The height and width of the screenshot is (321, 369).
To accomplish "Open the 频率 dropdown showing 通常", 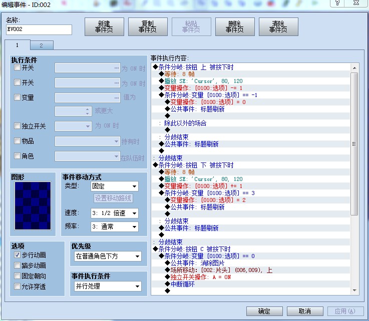I will 114,227.
